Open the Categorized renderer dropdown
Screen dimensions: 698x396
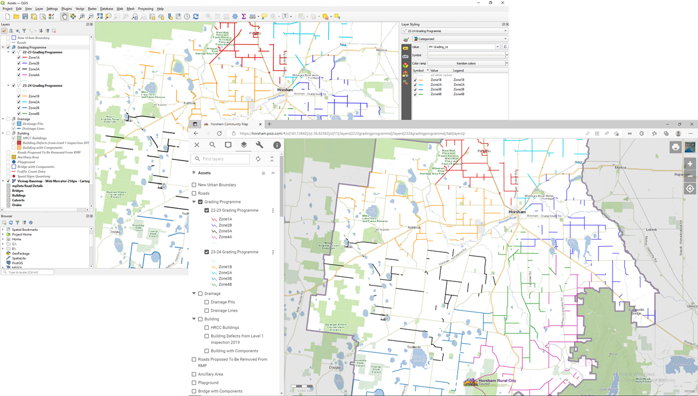[x=458, y=39]
